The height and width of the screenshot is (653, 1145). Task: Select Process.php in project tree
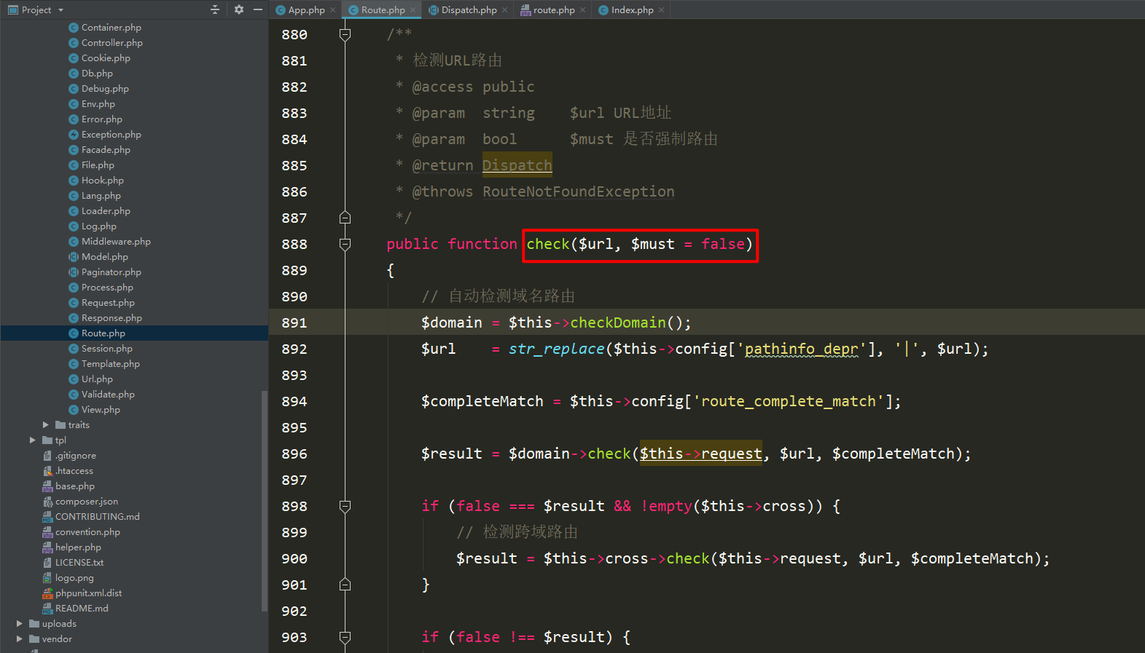(x=107, y=288)
